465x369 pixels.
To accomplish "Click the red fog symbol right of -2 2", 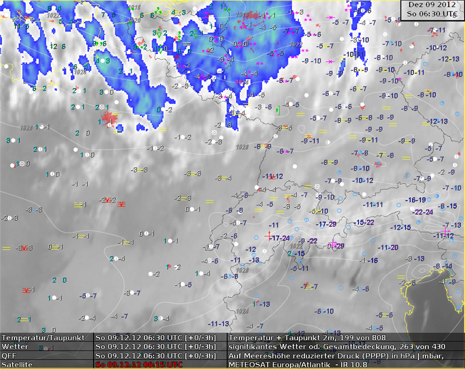I will [x=121, y=204].
